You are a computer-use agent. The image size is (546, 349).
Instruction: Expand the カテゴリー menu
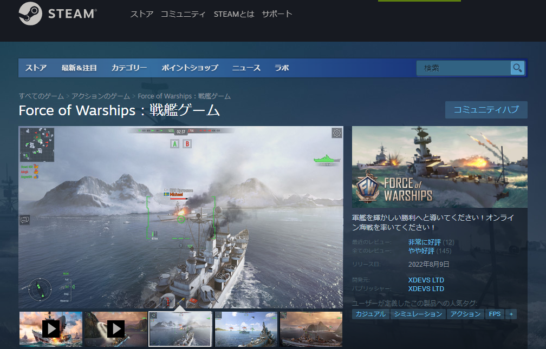tap(129, 68)
